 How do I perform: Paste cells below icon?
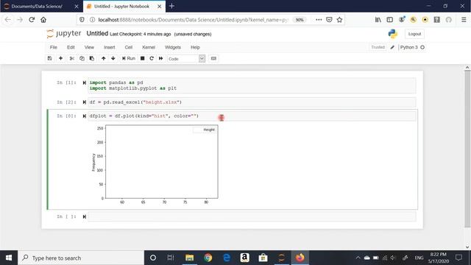[x=92, y=58]
